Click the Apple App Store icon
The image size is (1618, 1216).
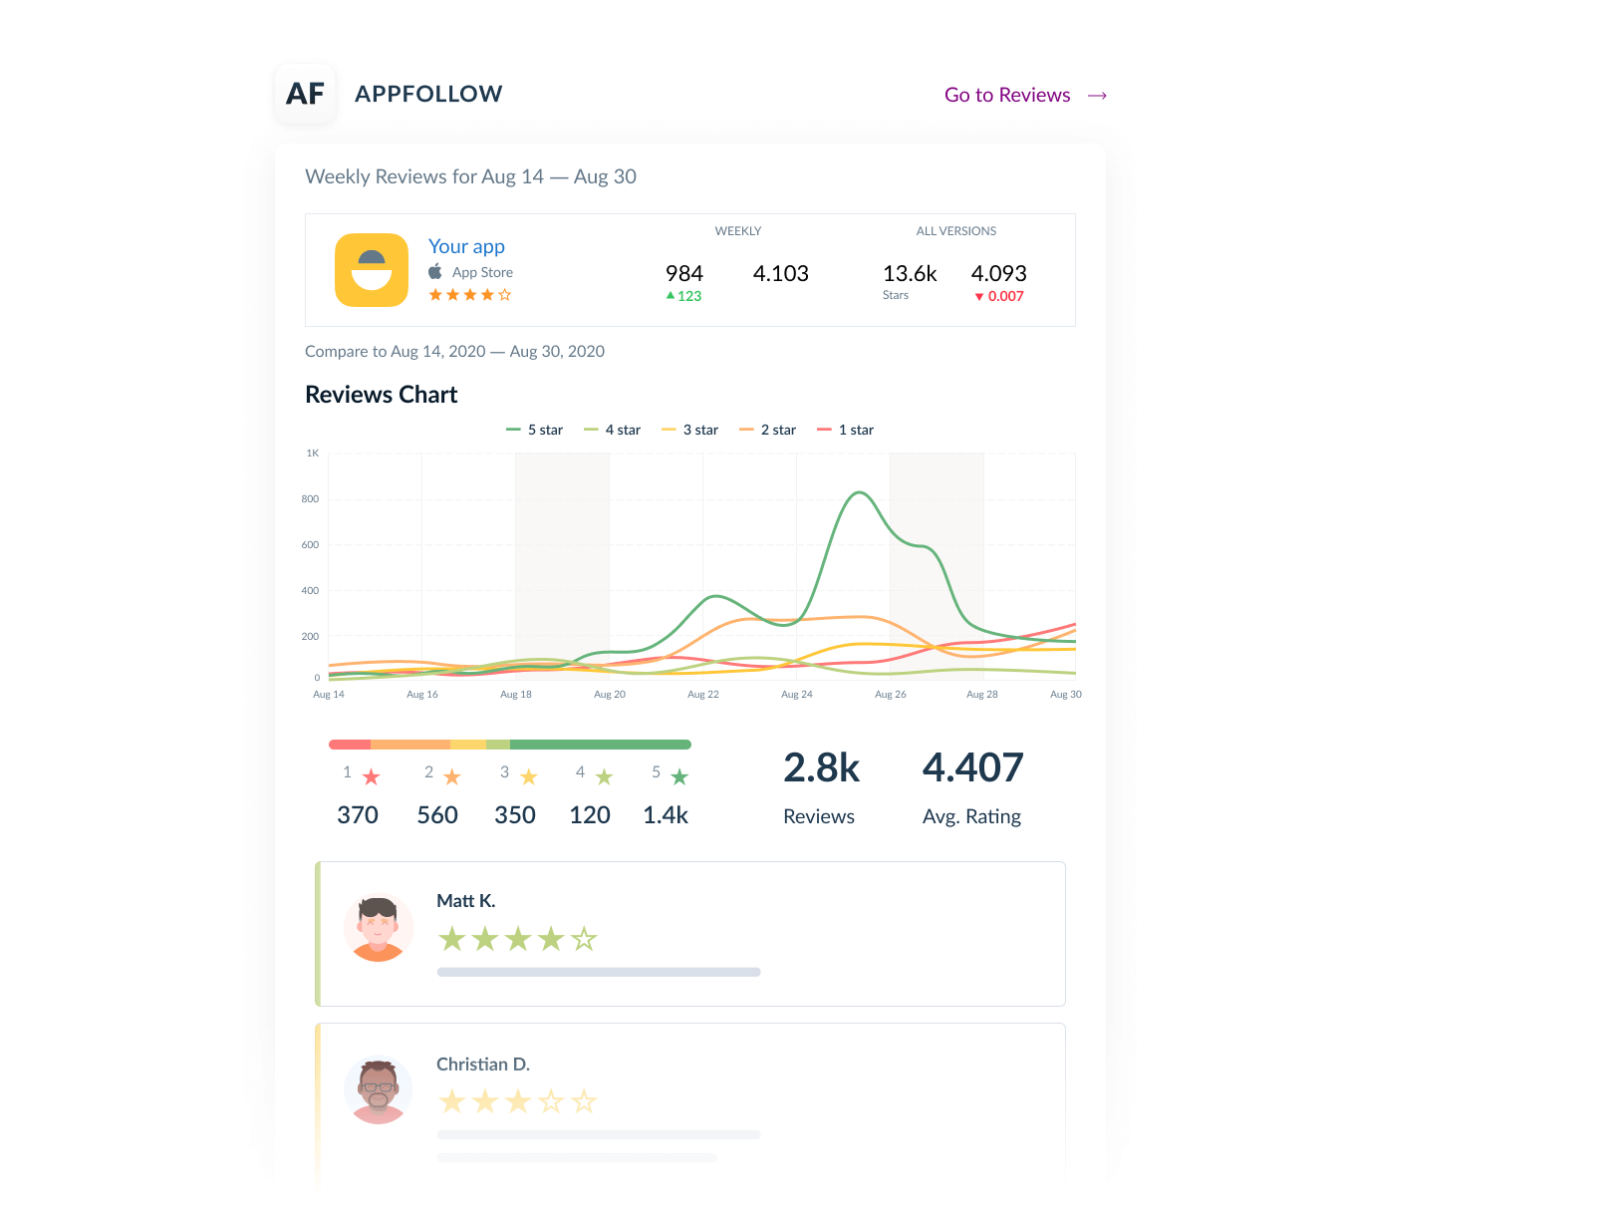pos(435,272)
